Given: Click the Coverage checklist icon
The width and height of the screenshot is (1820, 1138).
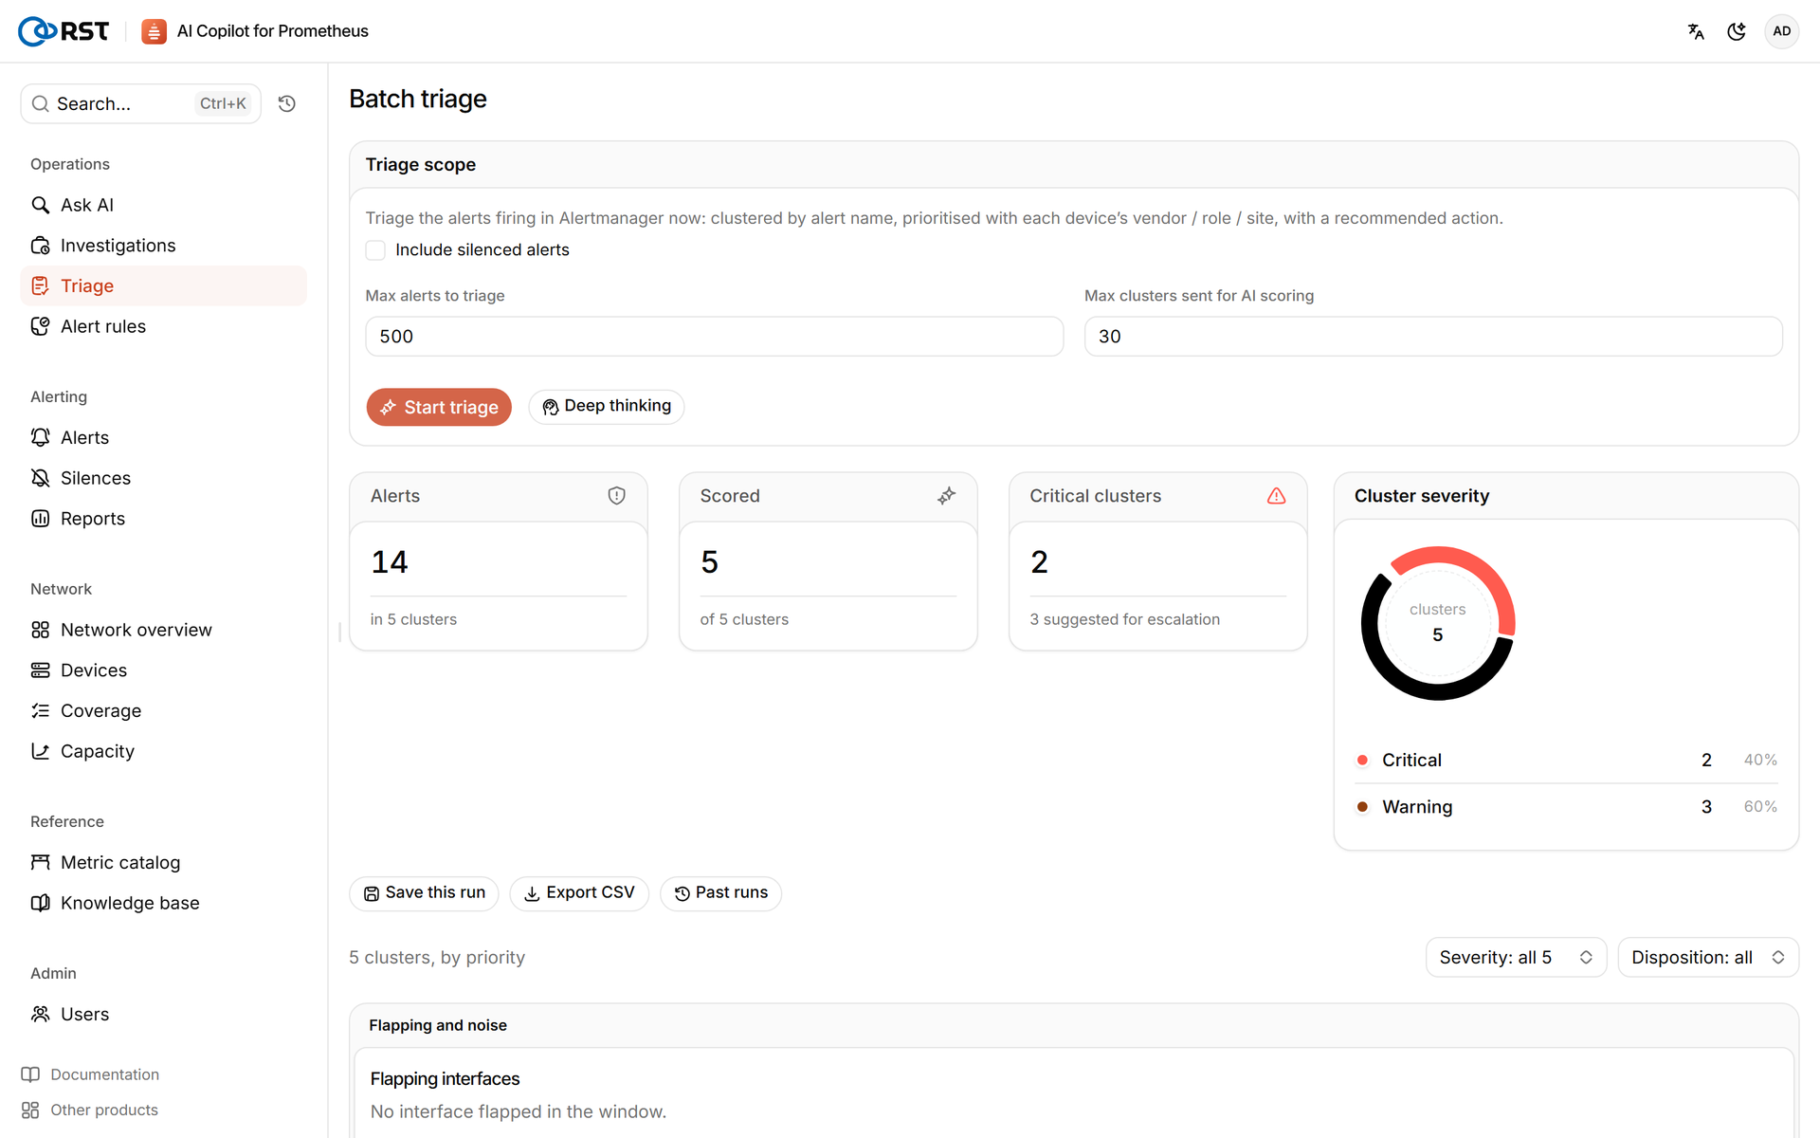Looking at the screenshot, I should tap(40, 710).
